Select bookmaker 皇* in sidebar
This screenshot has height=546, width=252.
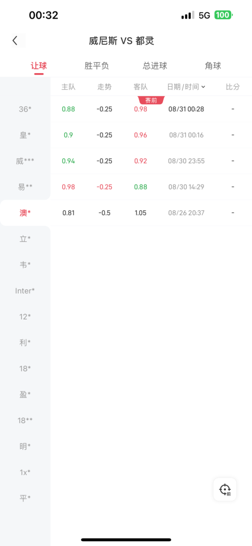[x=25, y=135]
